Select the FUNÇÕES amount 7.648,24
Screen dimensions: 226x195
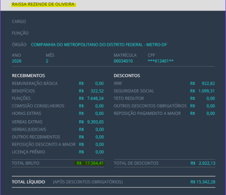(x=95, y=98)
